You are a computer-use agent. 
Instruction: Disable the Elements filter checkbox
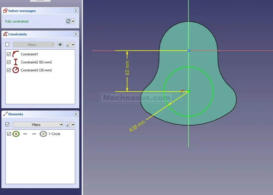[7, 124]
